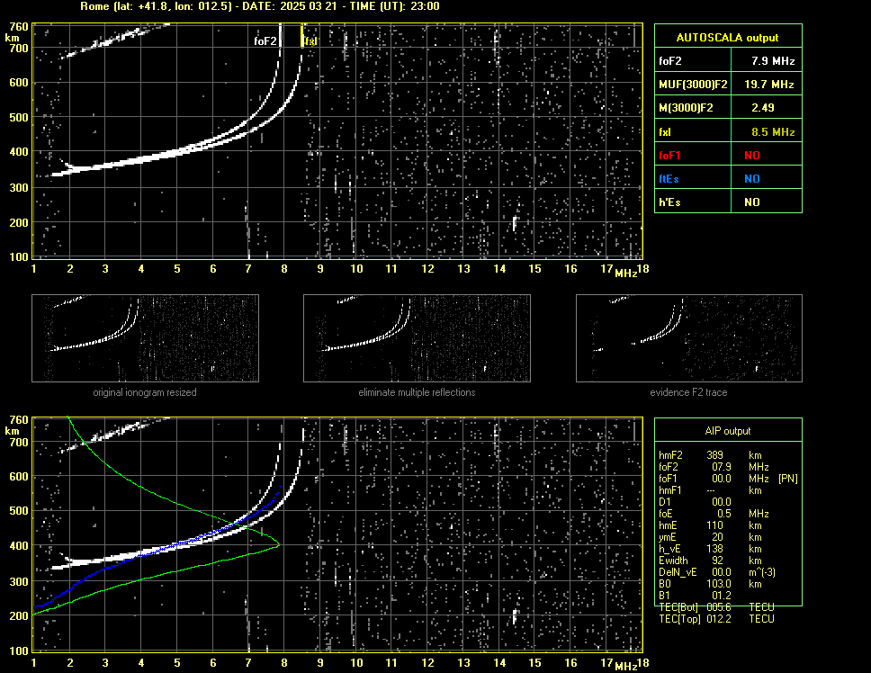
Task: Select the hmF2 389 km row
Action: click(711, 454)
